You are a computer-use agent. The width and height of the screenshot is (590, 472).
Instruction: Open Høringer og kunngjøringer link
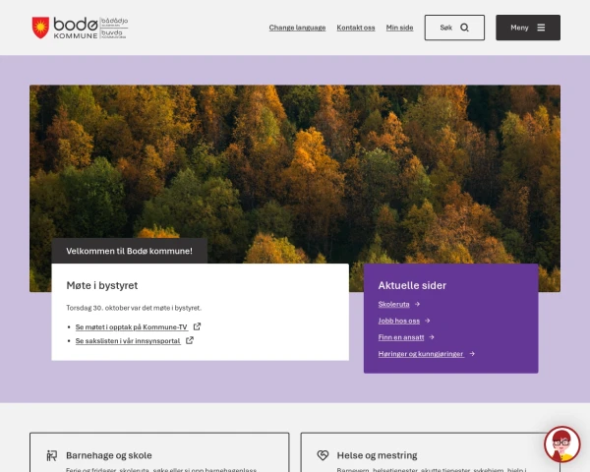(421, 354)
